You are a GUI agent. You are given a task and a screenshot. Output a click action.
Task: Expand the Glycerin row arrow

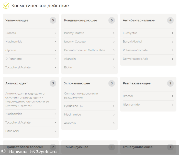click(55, 50)
